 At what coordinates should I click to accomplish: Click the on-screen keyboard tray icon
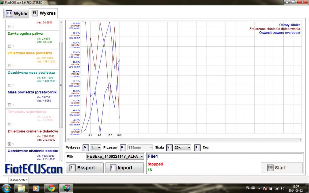pos(253,188)
